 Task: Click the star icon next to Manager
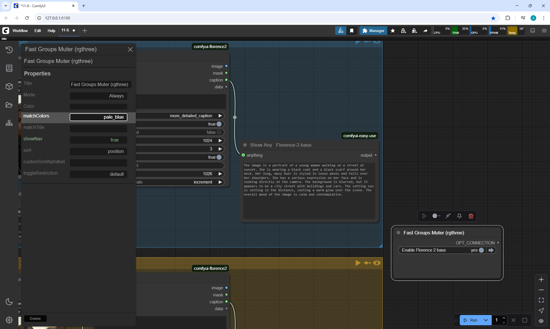click(393, 31)
